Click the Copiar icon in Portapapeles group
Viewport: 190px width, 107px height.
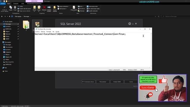pos(11,7)
